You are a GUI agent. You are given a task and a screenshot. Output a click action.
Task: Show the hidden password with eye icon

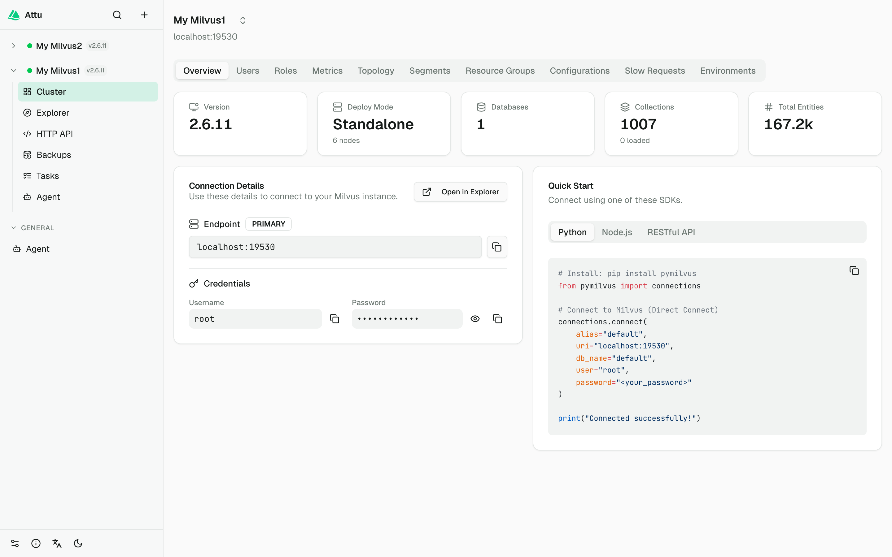[x=475, y=319]
